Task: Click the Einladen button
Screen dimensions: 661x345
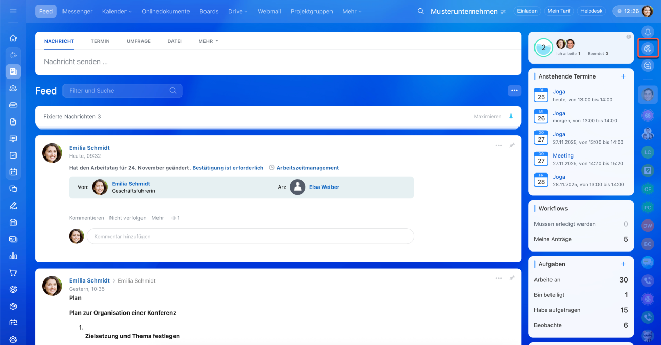Action: click(x=528, y=11)
